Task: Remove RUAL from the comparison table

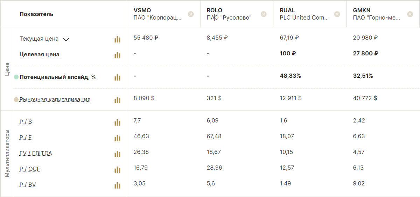Action: coord(337,14)
